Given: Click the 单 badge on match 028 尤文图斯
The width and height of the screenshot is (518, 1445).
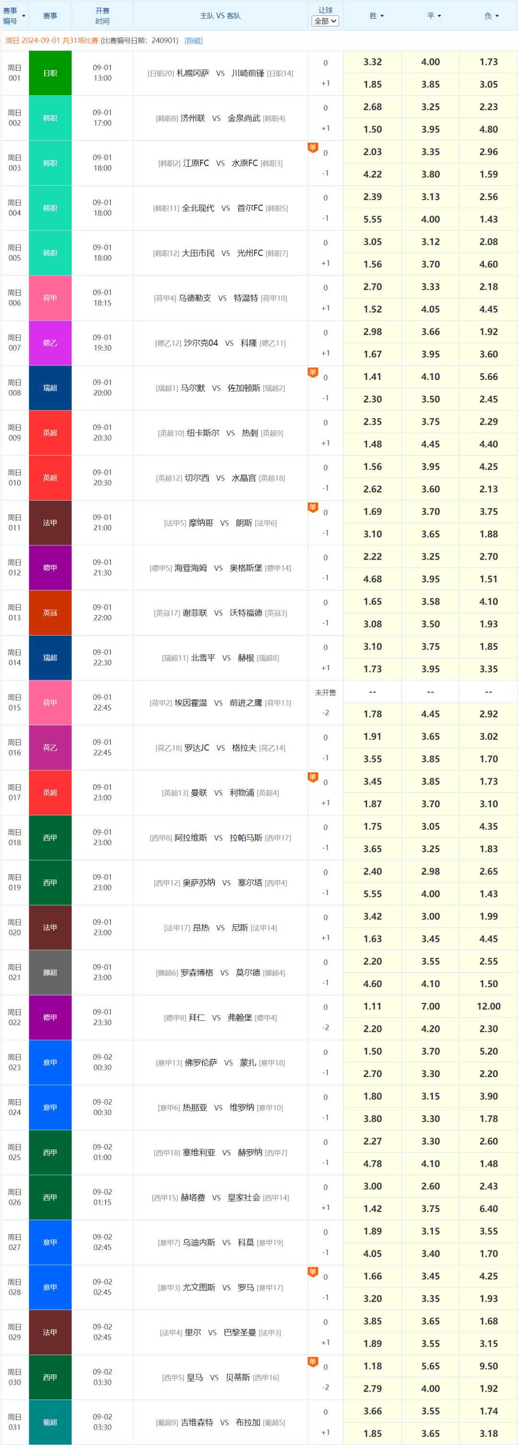Looking at the screenshot, I should click(313, 1272).
